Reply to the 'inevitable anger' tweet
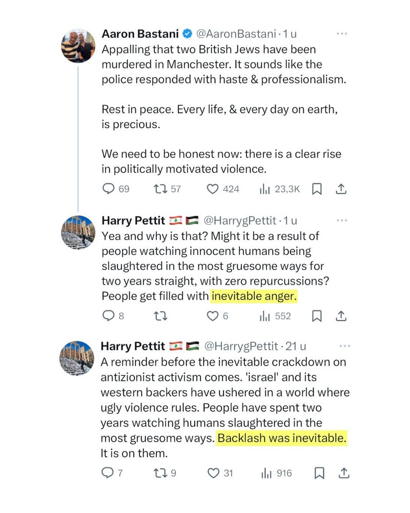The height and width of the screenshot is (513, 410). 108,316
